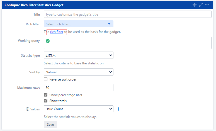The width and height of the screenshot is (216, 131).
Task: Open the Sort by Natural dropdown
Action: pos(78,72)
